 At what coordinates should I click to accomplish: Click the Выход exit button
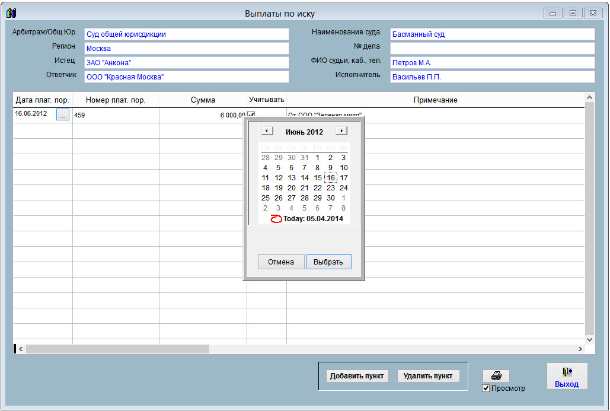coord(567,377)
